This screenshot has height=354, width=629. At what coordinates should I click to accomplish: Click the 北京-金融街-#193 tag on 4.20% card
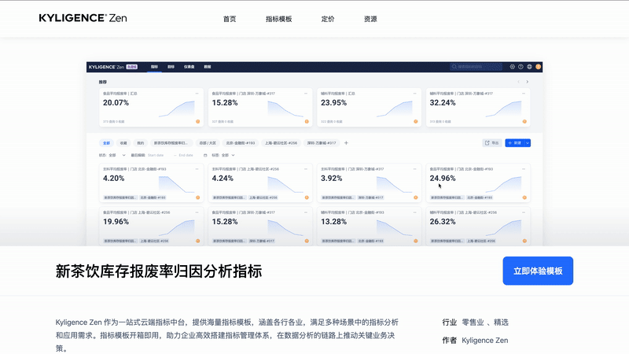pyautogui.click(x=153, y=197)
